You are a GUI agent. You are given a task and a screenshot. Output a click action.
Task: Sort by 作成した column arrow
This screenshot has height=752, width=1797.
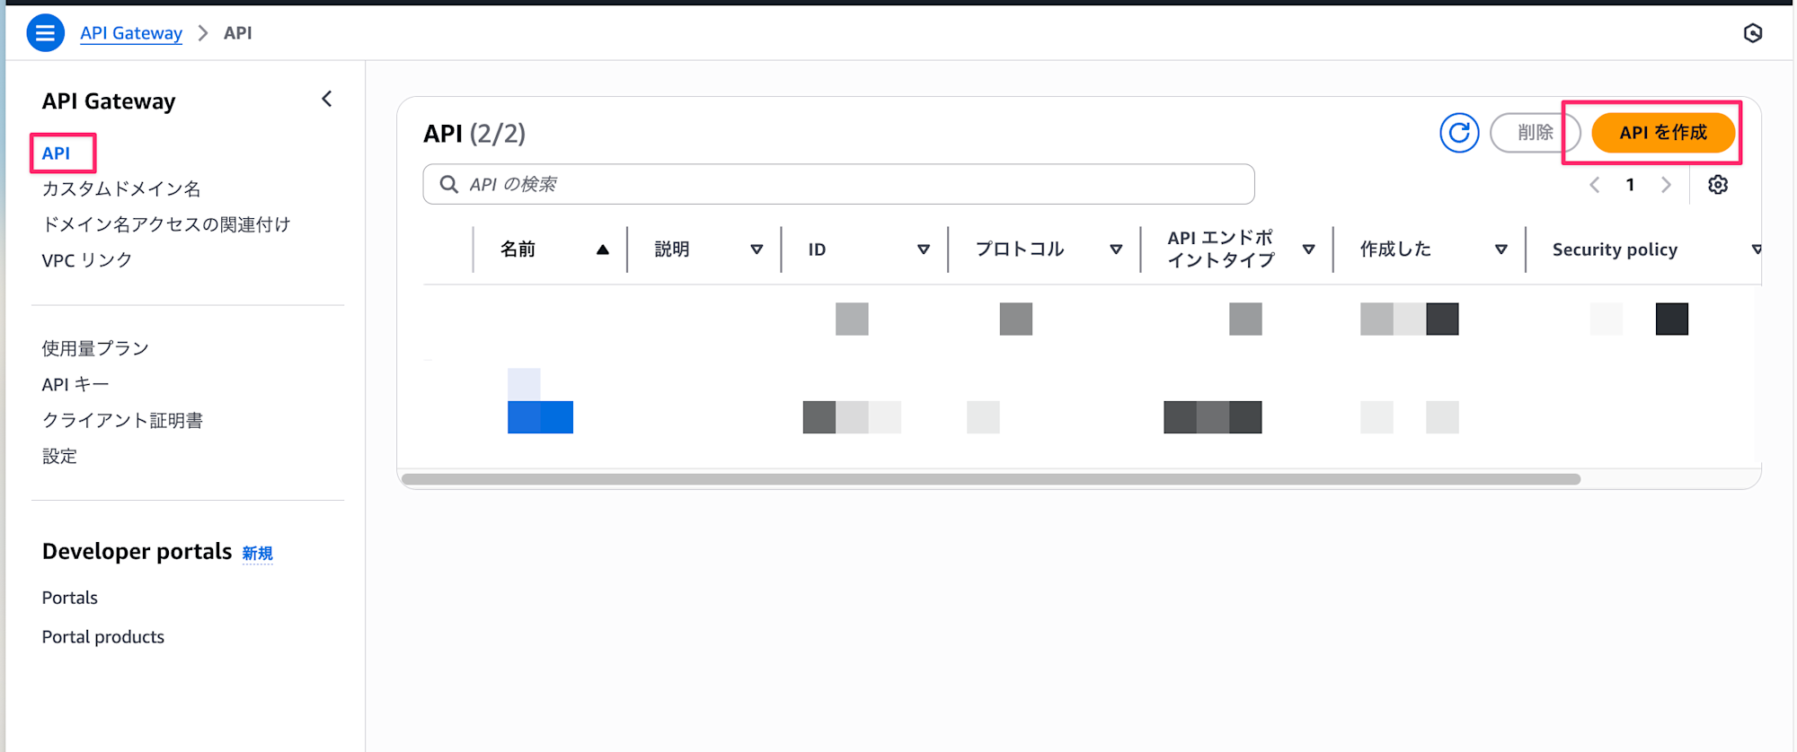point(1500,249)
